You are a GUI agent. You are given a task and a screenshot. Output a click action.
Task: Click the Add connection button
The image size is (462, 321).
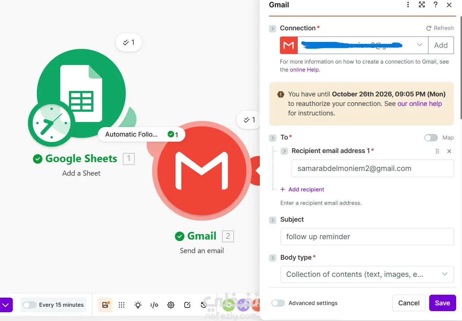coord(441,45)
